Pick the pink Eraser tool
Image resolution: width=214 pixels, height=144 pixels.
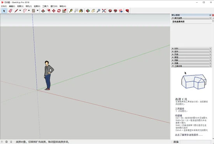pyautogui.click(x=11, y=11)
